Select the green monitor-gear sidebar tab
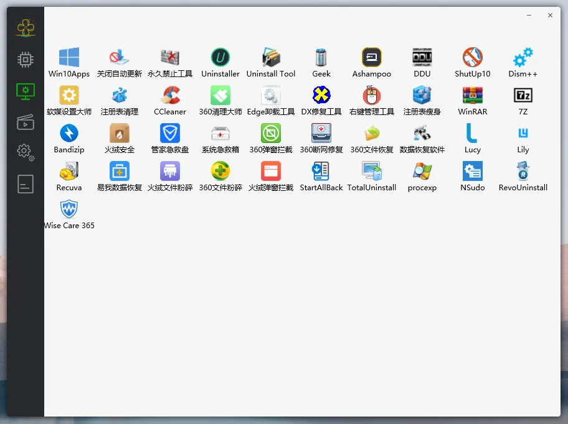 26,91
